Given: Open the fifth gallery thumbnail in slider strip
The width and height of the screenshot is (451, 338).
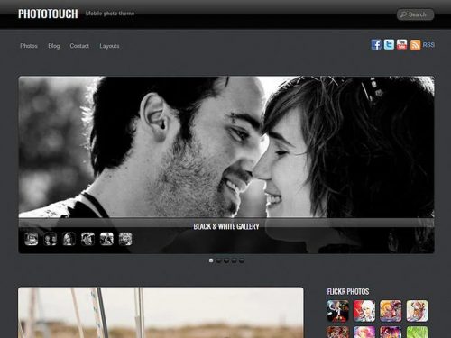Looking at the screenshot, I should click(x=106, y=239).
